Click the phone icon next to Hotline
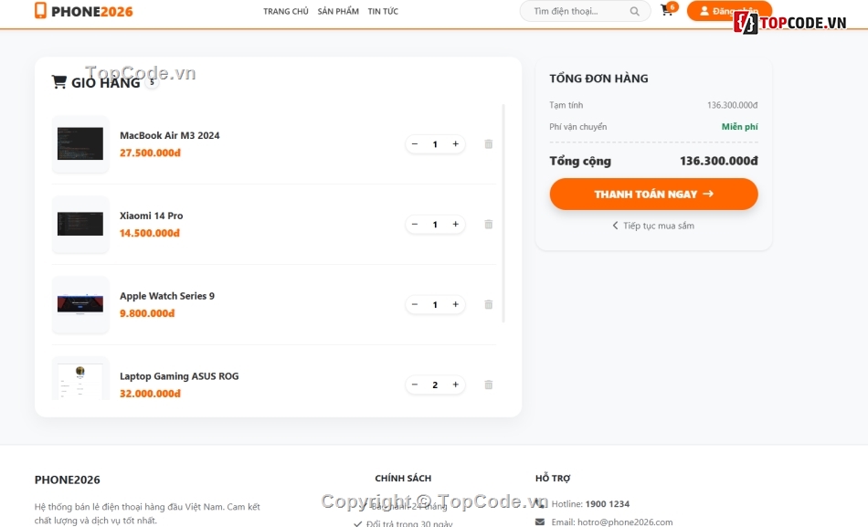Viewport: 868px width, 527px height. (541, 503)
